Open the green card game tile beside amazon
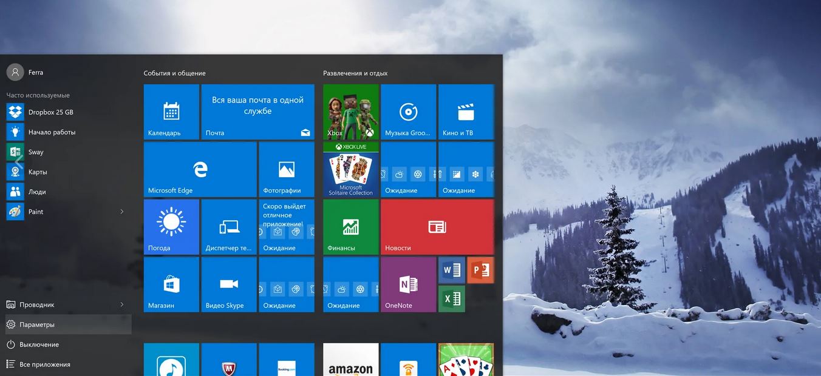 pyautogui.click(x=466, y=360)
